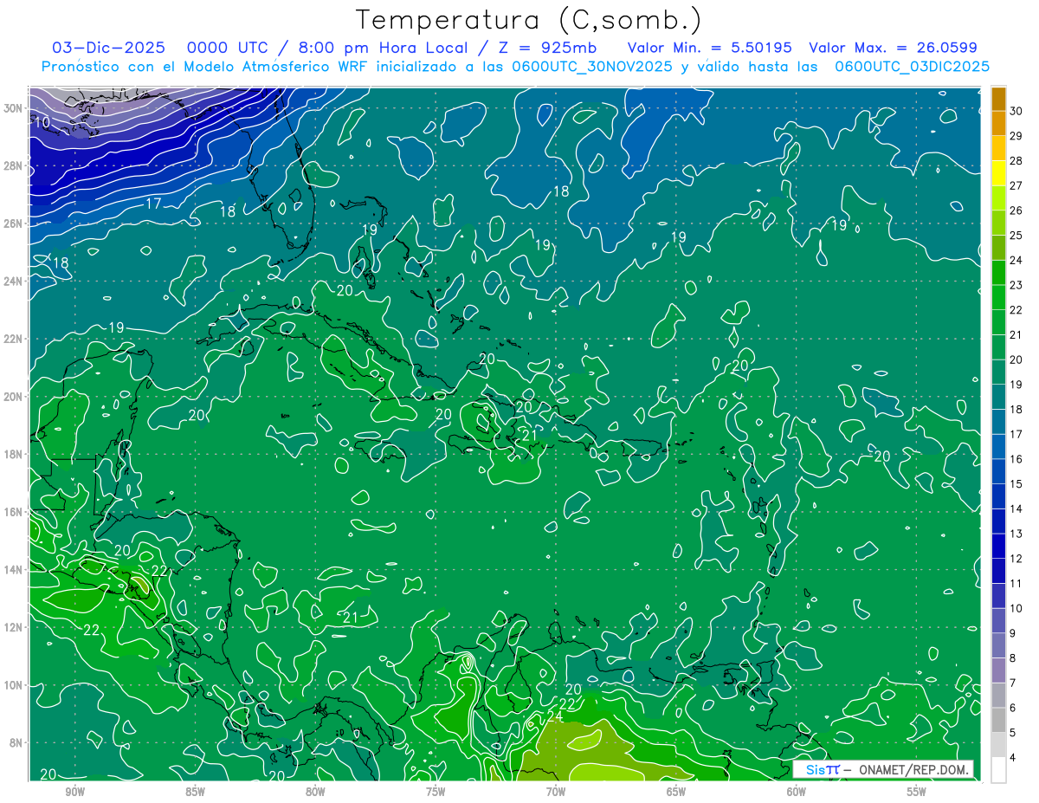The width and height of the screenshot is (1039, 803).
Task: Click the "55W" longitude label
Action: [917, 792]
